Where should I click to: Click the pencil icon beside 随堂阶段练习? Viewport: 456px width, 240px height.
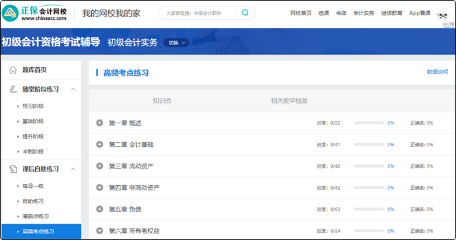coord(13,89)
